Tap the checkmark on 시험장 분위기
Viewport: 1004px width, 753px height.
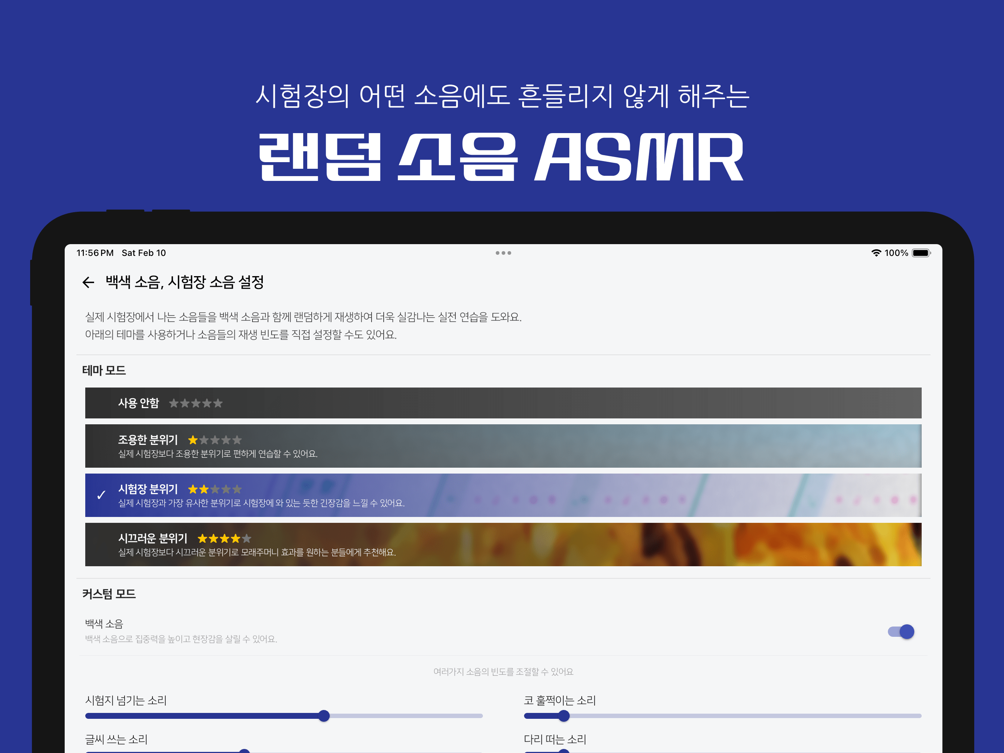click(x=101, y=495)
